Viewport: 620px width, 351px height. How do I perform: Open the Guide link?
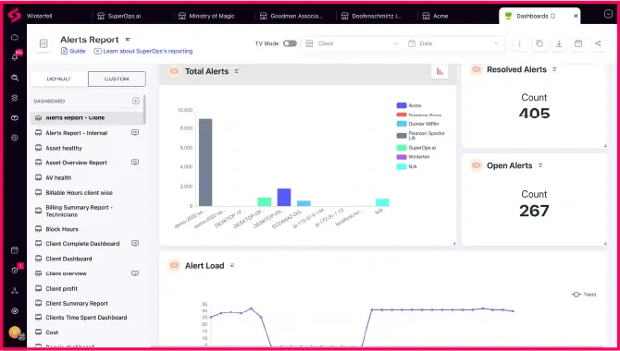click(73, 51)
